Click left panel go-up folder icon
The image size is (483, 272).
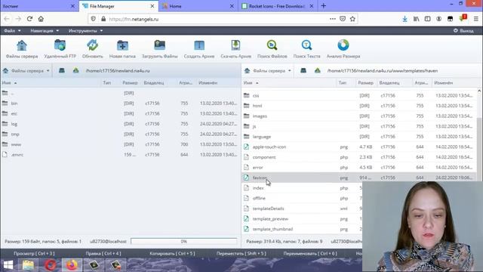[75, 70]
